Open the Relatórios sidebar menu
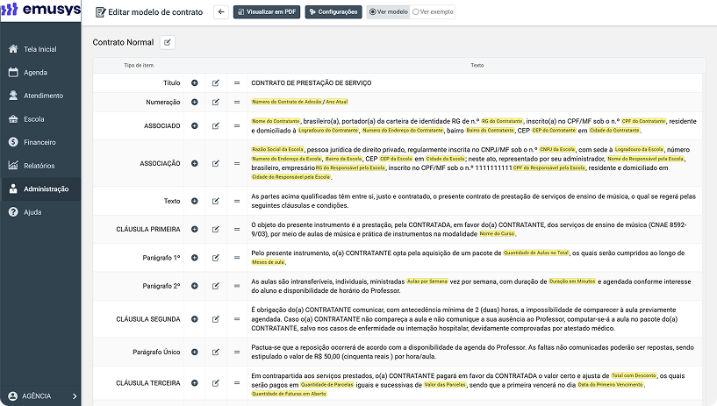 [40, 166]
